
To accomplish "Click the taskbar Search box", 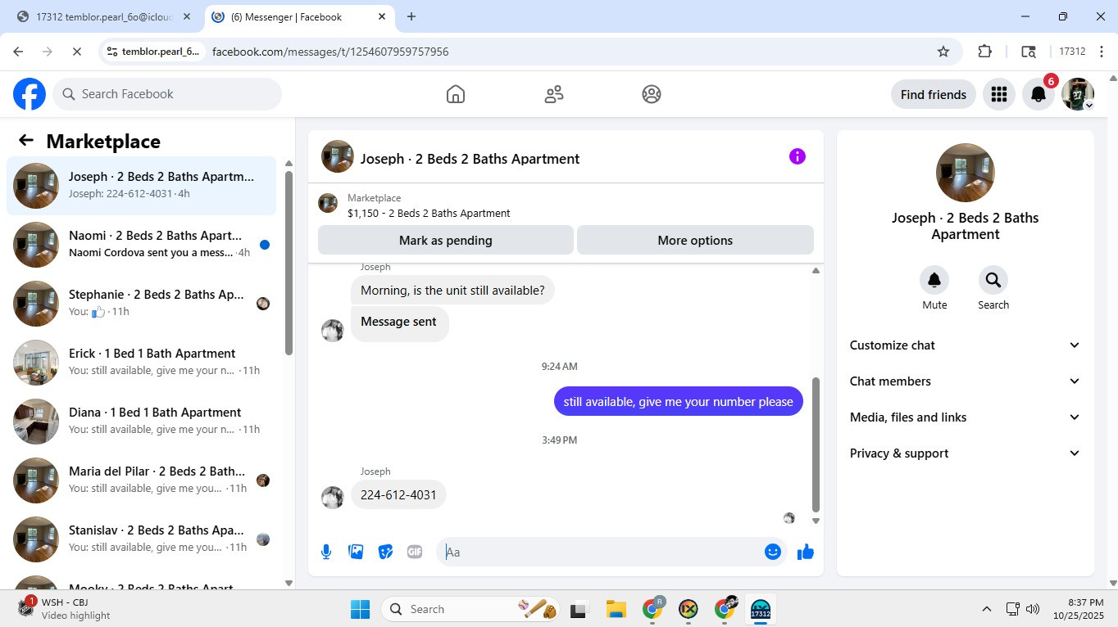I will [471, 609].
